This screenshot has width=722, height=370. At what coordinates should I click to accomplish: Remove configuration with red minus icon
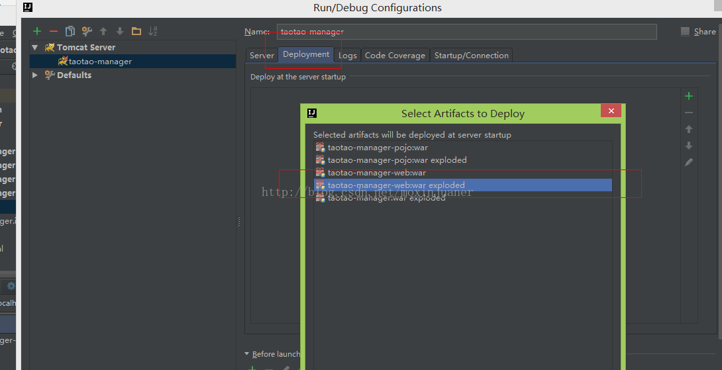click(x=54, y=31)
